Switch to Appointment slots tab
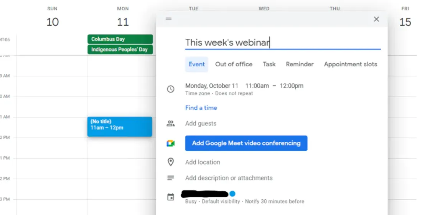Image resolution: width=422 pixels, height=215 pixels. point(350,64)
